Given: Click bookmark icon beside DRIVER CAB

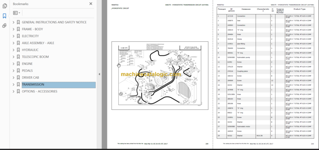Looking at the screenshot, I should [x=18, y=77].
